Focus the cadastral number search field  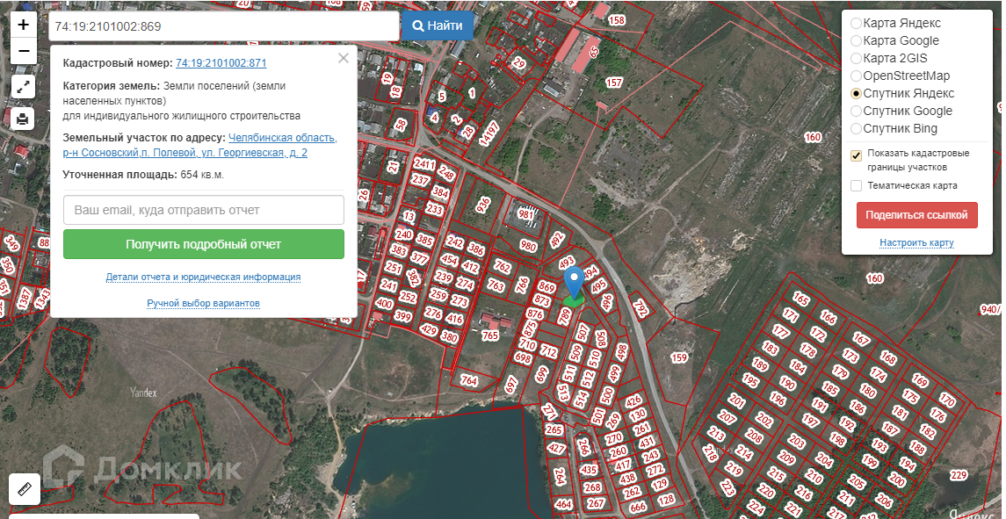point(224,26)
